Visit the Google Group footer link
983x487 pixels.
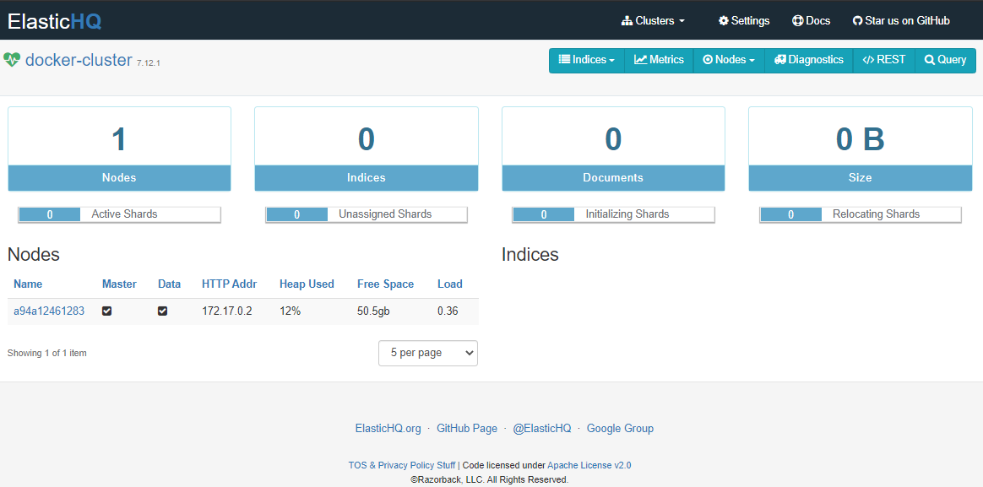pos(620,428)
